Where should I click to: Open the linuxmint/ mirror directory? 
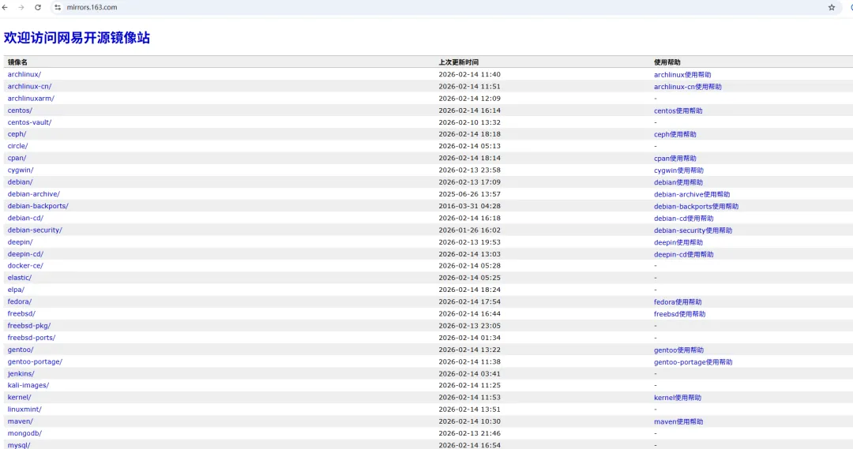click(x=24, y=410)
